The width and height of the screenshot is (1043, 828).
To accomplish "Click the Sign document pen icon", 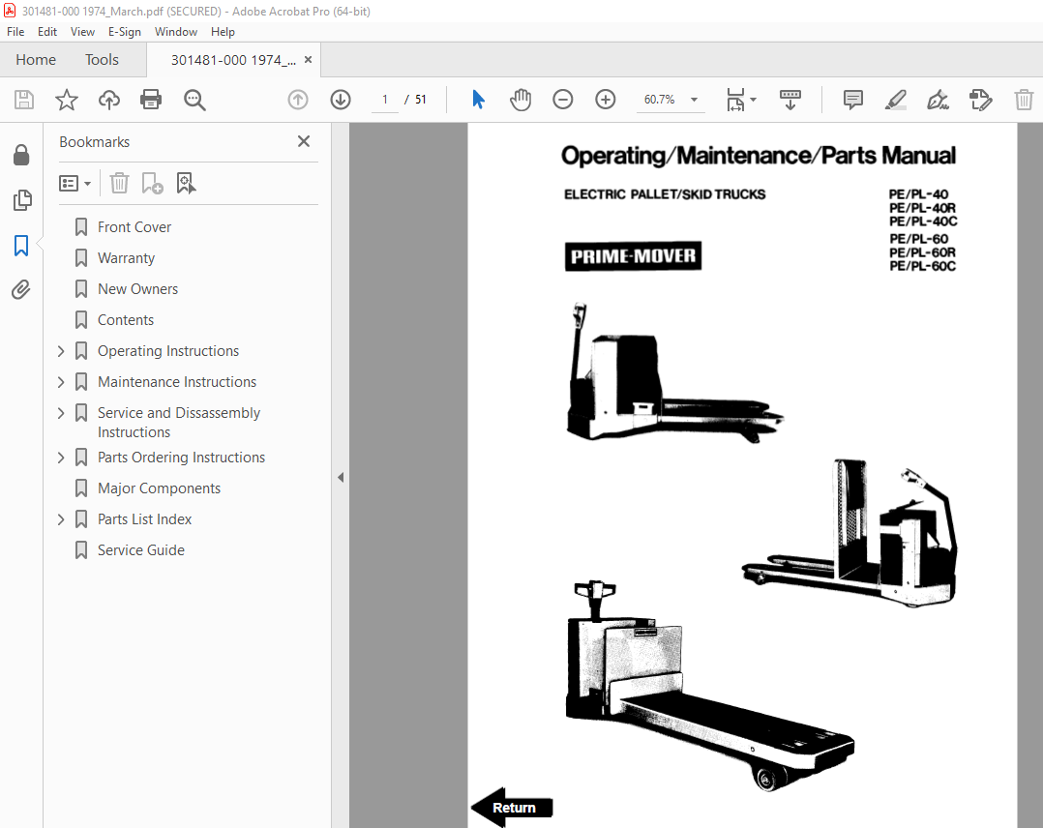I will [x=938, y=100].
